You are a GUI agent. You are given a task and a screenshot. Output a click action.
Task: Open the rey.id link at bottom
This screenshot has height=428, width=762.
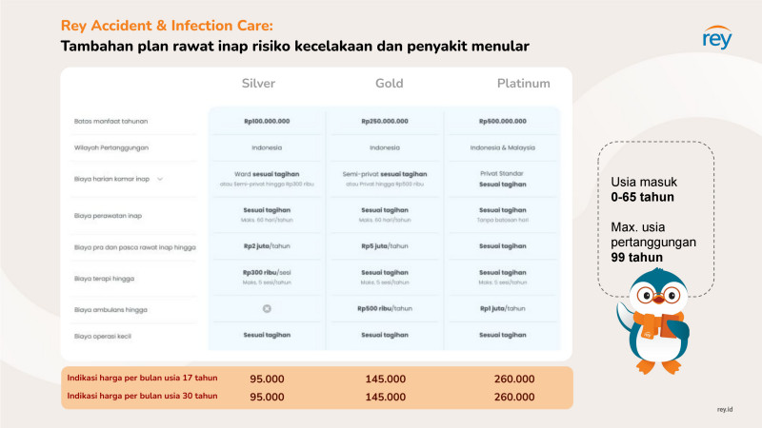tap(725, 410)
